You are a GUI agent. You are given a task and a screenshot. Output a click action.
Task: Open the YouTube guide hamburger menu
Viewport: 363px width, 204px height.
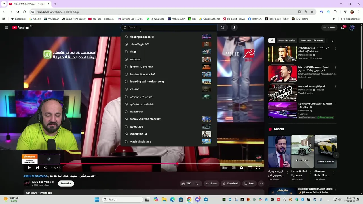pos(6,27)
